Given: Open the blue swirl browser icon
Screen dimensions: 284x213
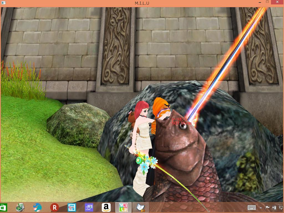Looking at the screenshot, I should point(37,207).
